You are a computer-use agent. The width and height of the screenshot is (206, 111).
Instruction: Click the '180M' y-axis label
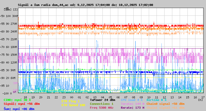pos(14,47)
